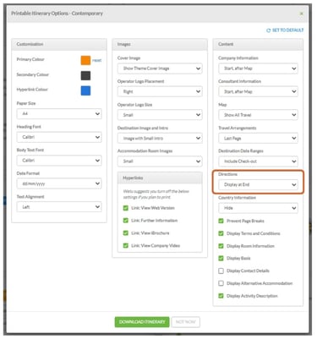Click the Hyperlink Colour blue swatch
Viewport: 317px width, 339px height.
pyautogui.click(x=85, y=90)
